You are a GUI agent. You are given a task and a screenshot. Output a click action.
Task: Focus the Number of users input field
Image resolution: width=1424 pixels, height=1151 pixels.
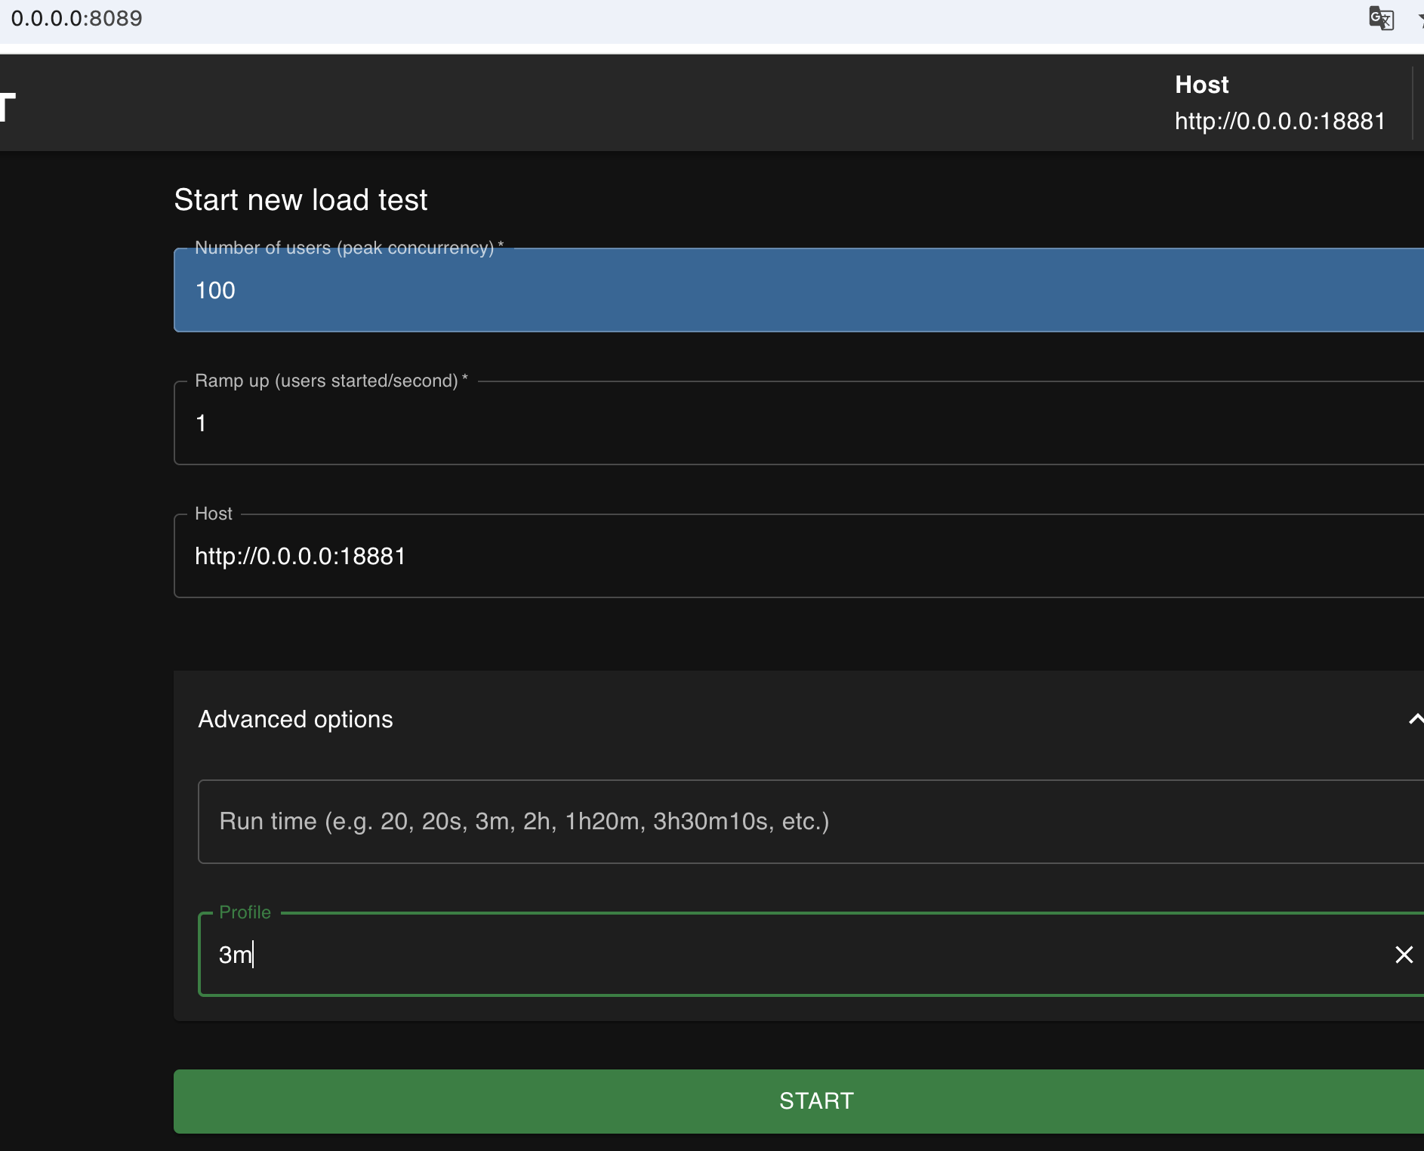point(799,290)
